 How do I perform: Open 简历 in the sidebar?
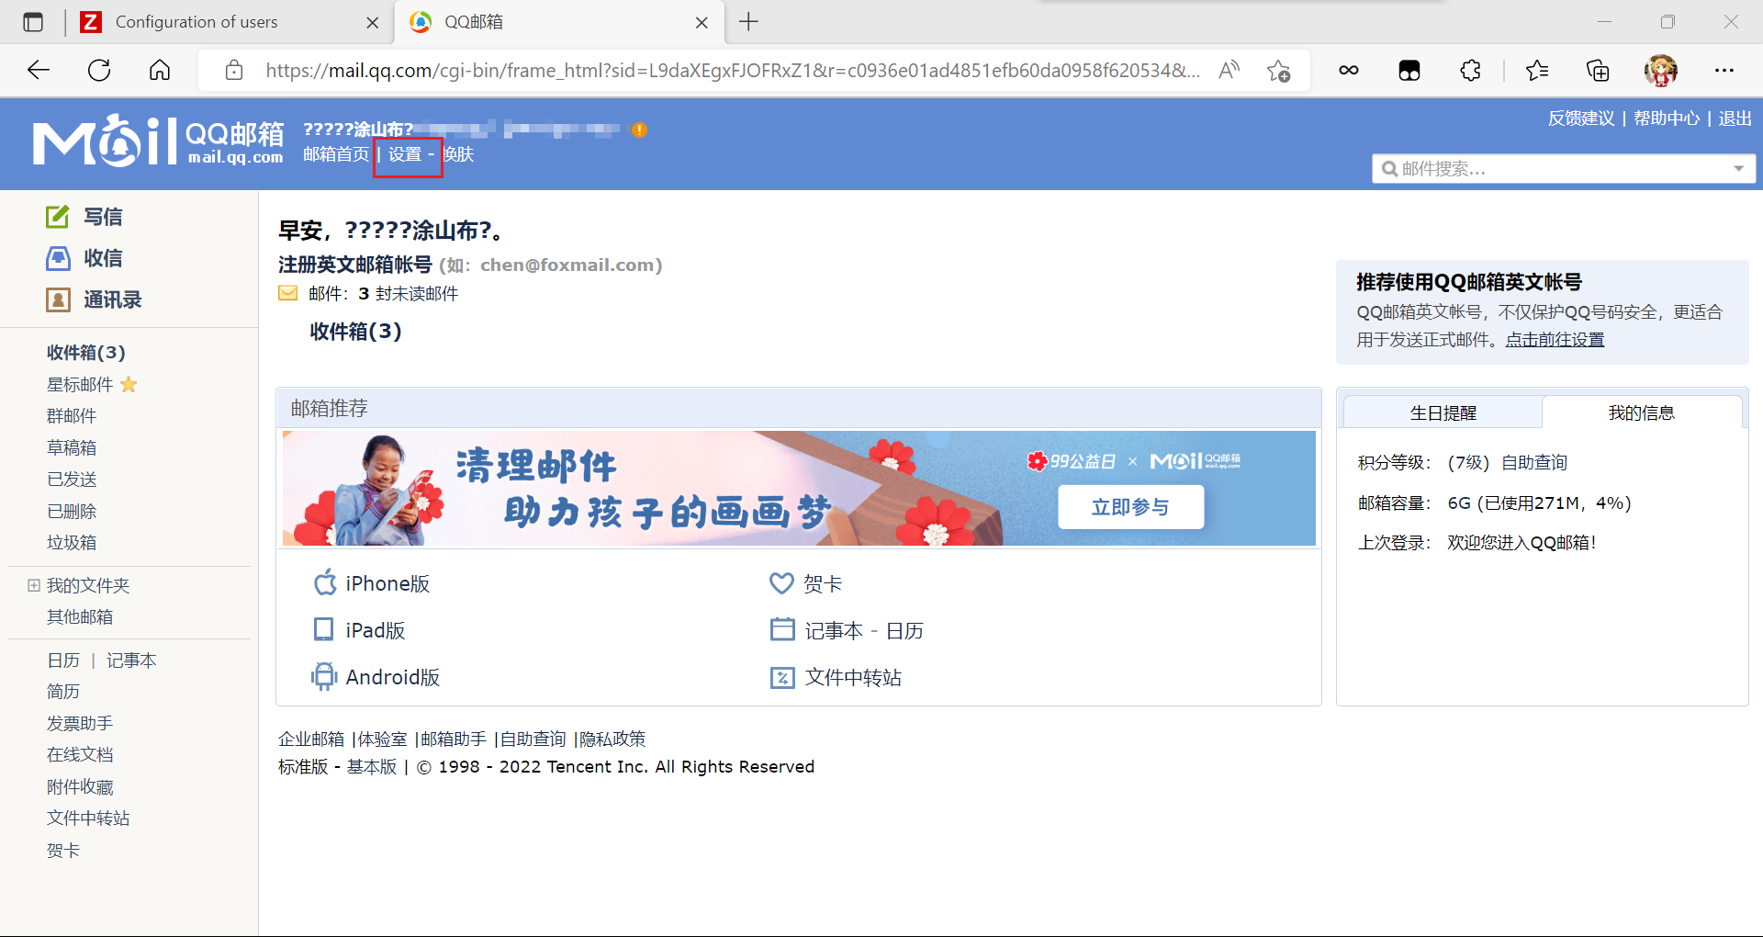[63, 692]
